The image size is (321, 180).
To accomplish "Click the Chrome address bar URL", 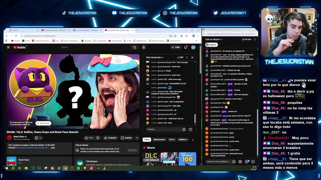I will point(40,36).
